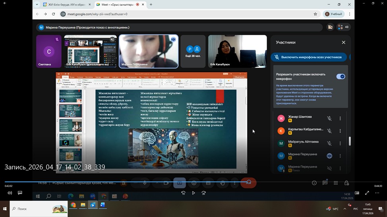Mute Майрагуль Айтпаева's microphone
This screenshot has width=387, height=217.
click(x=329, y=143)
